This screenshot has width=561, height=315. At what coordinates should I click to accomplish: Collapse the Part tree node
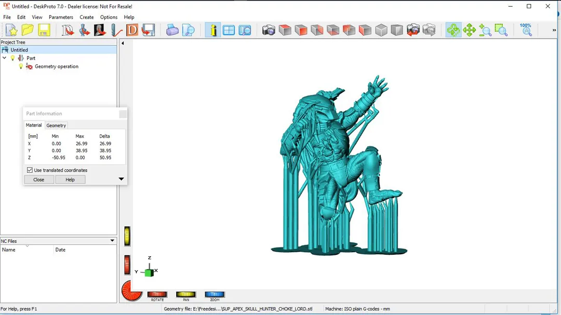(x=4, y=58)
